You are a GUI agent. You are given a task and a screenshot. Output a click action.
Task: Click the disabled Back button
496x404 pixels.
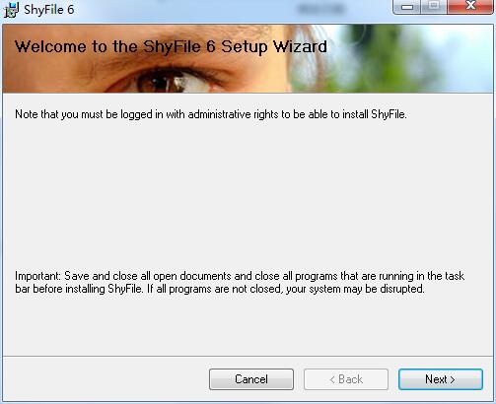coord(346,379)
